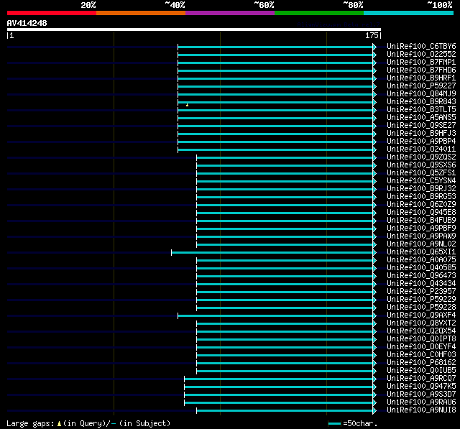
Task: Click the UniRef100_Q945E8 label
Action: pyautogui.click(x=421, y=213)
